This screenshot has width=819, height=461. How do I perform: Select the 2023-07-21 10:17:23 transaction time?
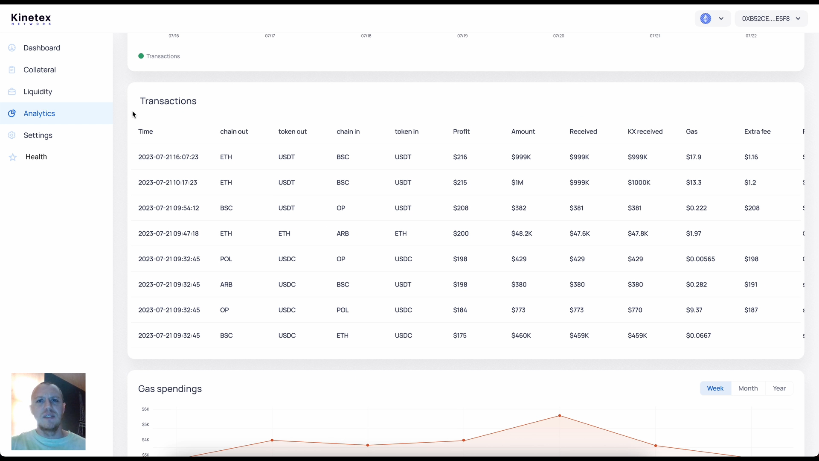click(x=168, y=183)
